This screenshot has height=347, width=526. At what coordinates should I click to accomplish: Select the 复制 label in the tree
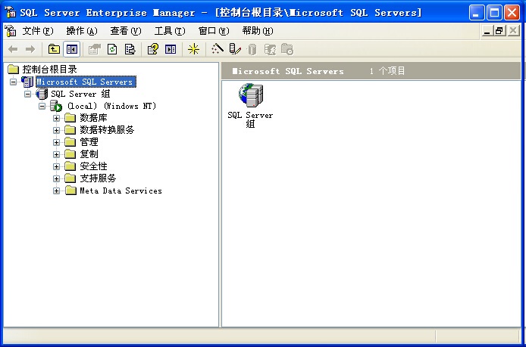tap(89, 154)
